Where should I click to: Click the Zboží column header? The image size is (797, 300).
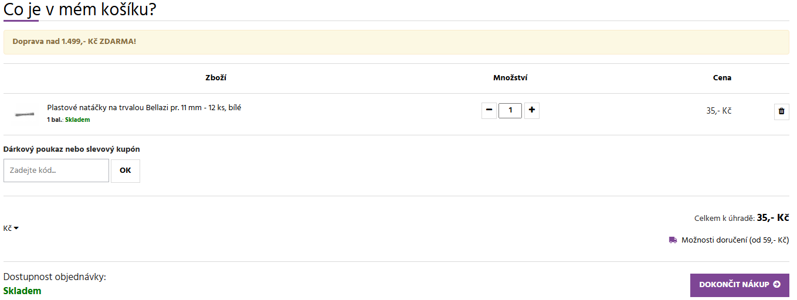point(216,78)
